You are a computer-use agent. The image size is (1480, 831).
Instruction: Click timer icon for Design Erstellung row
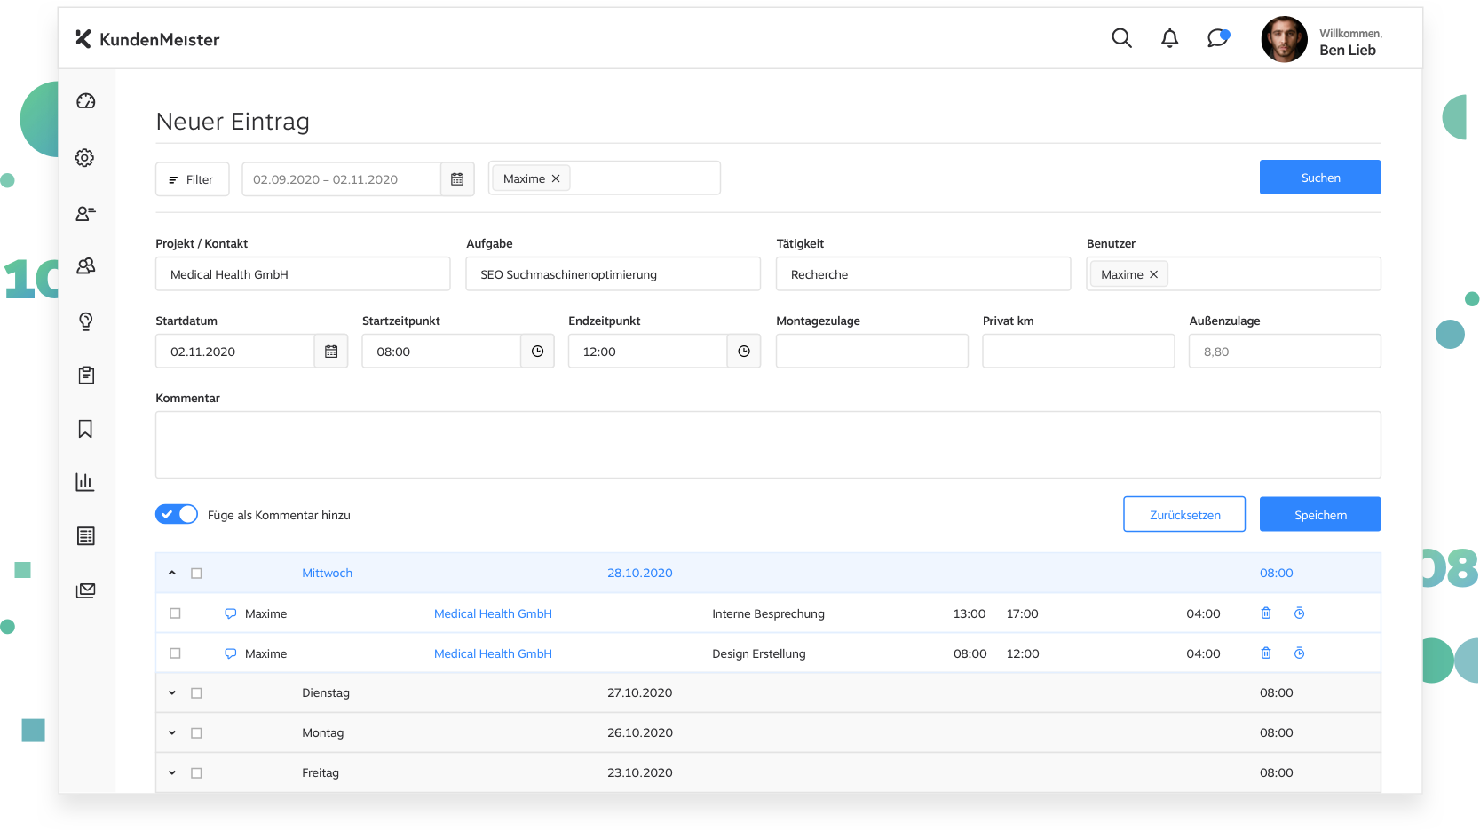click(1299, 653)
